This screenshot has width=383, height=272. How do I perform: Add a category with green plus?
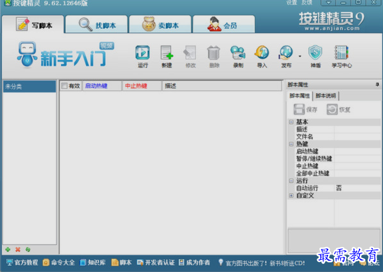[8, 250]
